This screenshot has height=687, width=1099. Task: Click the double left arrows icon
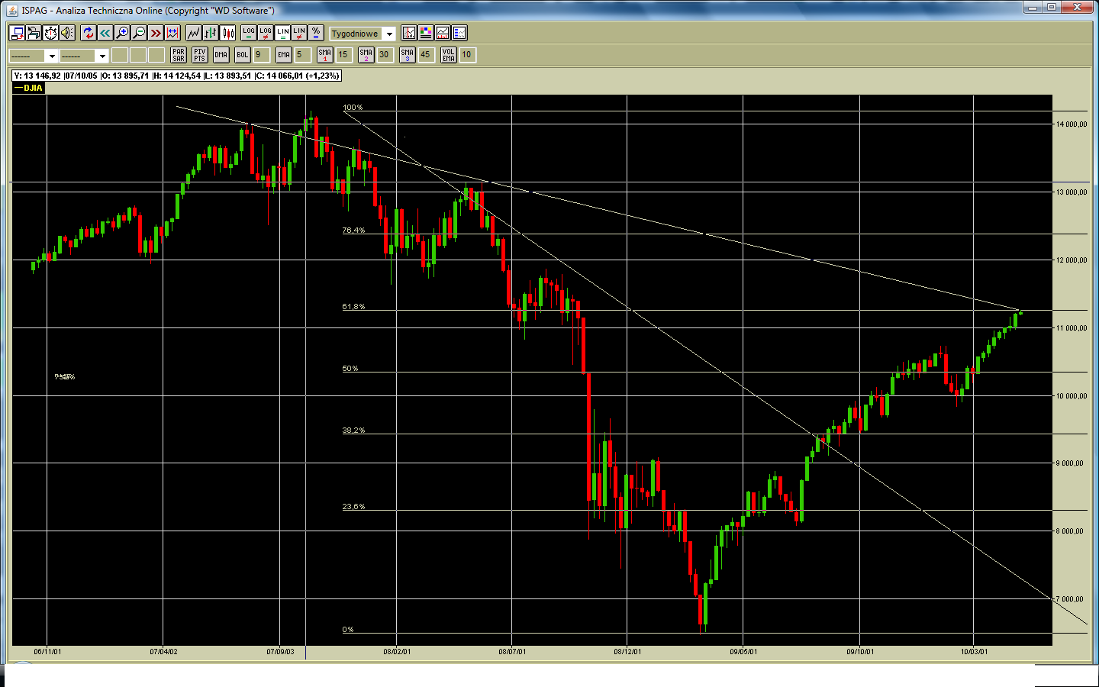105,33
